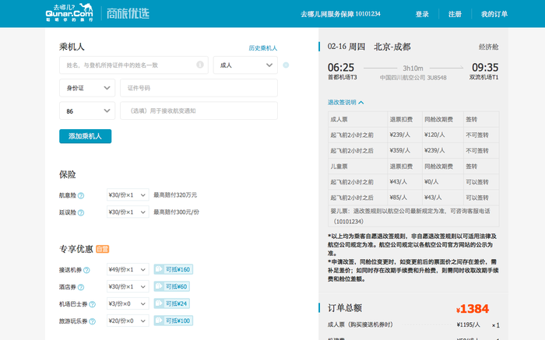
Task: Click the 商旅优选 header title
Action: tap(128, 13)
